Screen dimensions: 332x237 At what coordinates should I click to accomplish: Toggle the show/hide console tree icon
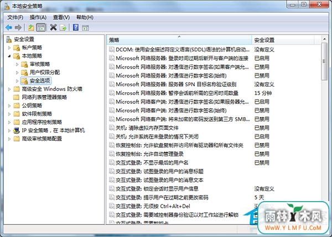(x=41, y=28)
